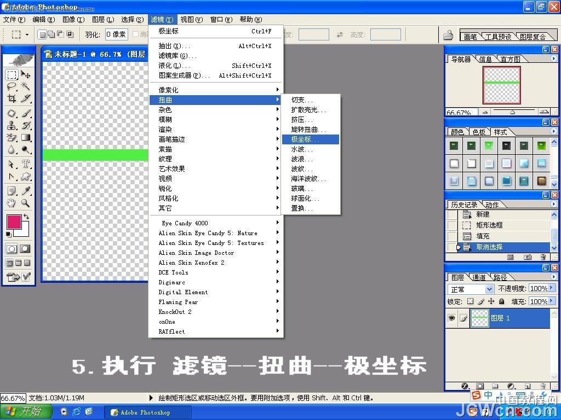Select the Crop tool
This screenshot has width=561, height=420.
[x=12, y=98]
